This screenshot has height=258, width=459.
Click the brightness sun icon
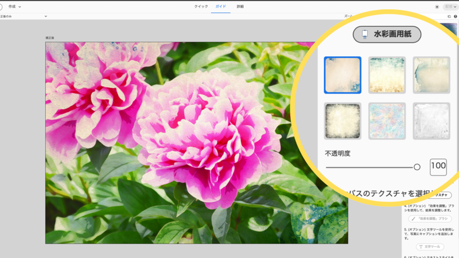pos(437,7)
